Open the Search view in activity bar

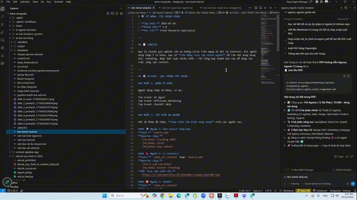point(3,17)
